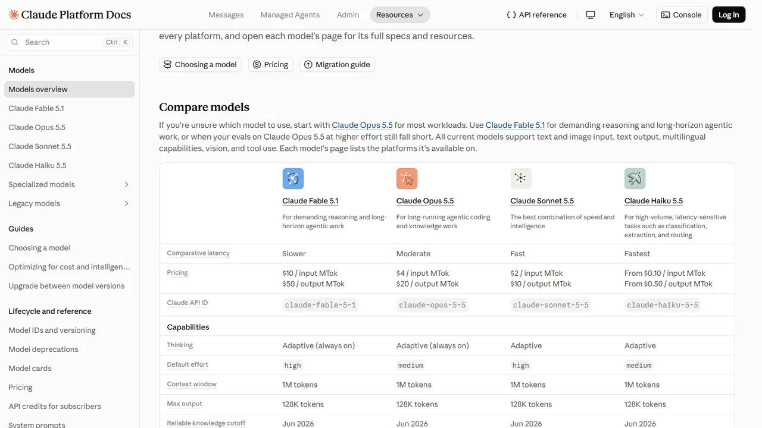Image resolution: width=762 pixels, height=428 pixels.
Task: Toggle the theme via monitor icon
Action: [x=591, y=15]
